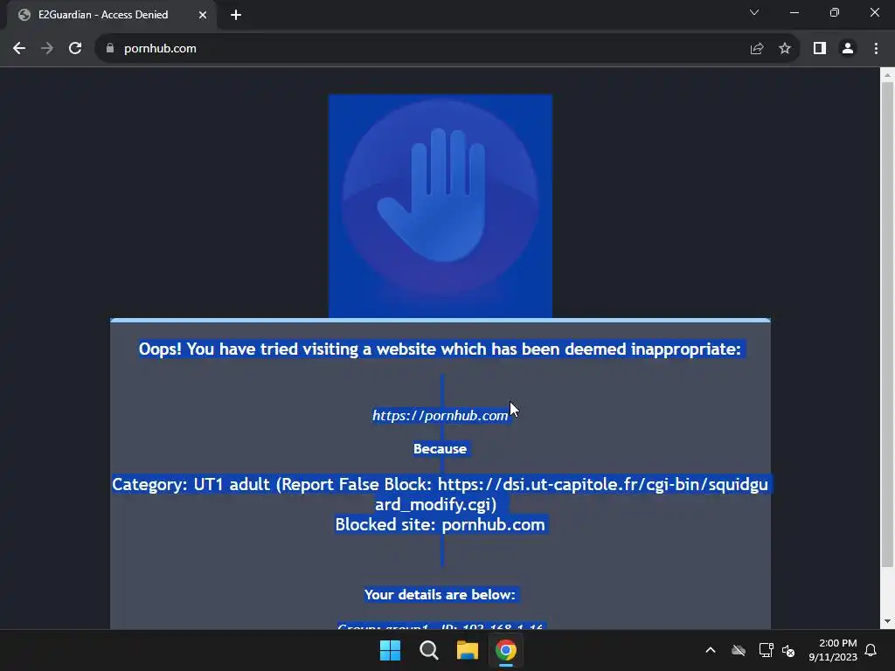Viewport: 895px width, 671px height.
Task: Click the 'Blocked site:' line
Action: (441, 524)
